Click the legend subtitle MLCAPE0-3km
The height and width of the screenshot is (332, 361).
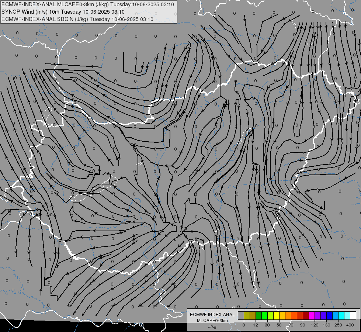pyautogui.click(x=212, y=321)
